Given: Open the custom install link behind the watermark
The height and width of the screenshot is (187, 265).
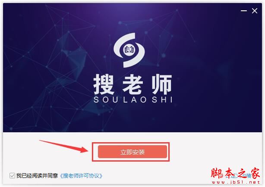Looking at the screenshot, I should click(x=238, y=176).
